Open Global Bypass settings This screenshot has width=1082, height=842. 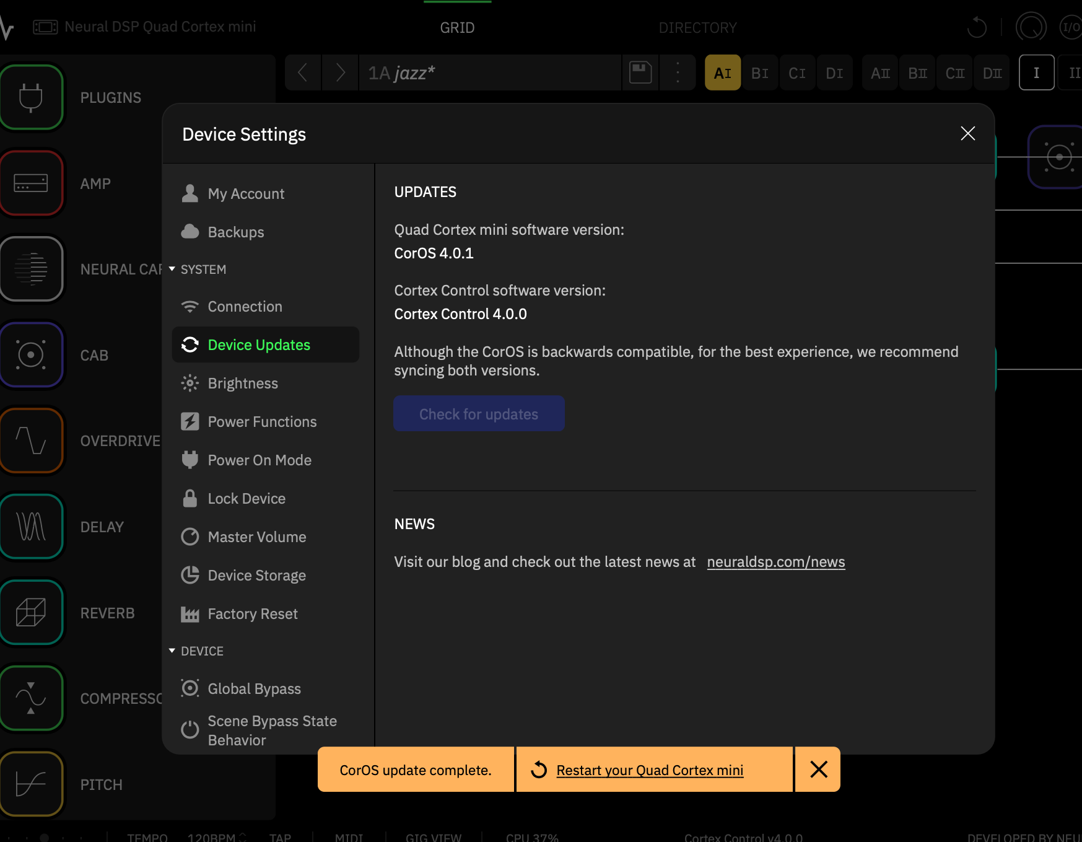[x=266, y=688]
